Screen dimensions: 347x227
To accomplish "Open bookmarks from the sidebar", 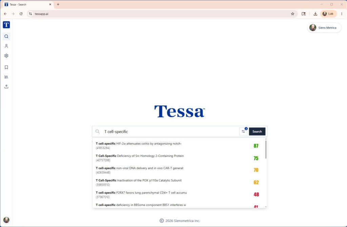I will pyautogui.click(x=6, y=67).
